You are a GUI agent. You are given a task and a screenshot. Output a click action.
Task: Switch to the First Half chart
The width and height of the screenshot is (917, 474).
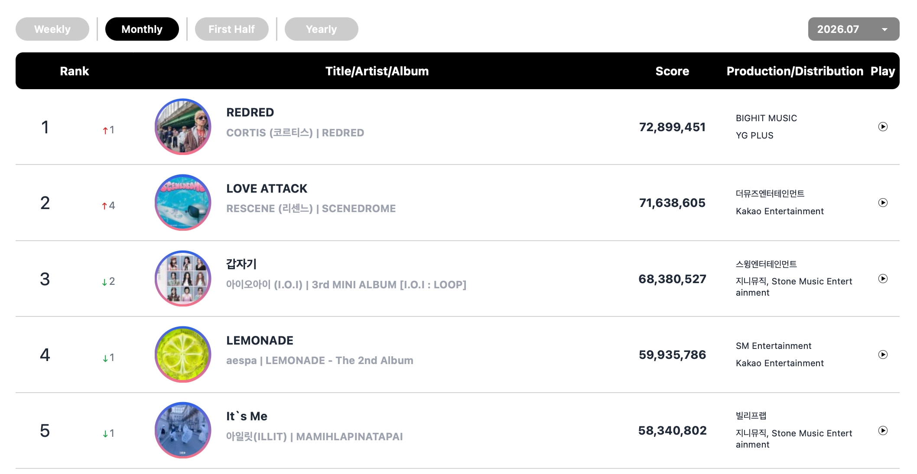coord(232,29)
